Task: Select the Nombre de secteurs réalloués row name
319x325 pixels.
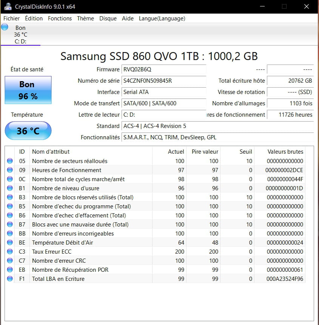Action: [x=69, y=161]
